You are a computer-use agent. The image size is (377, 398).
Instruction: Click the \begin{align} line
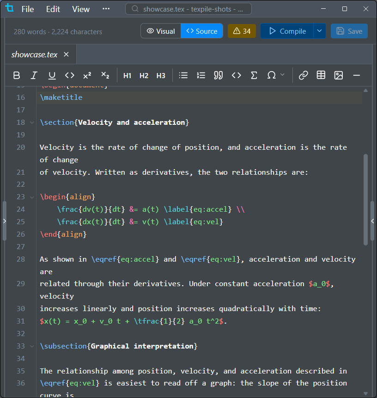(67, 197)
